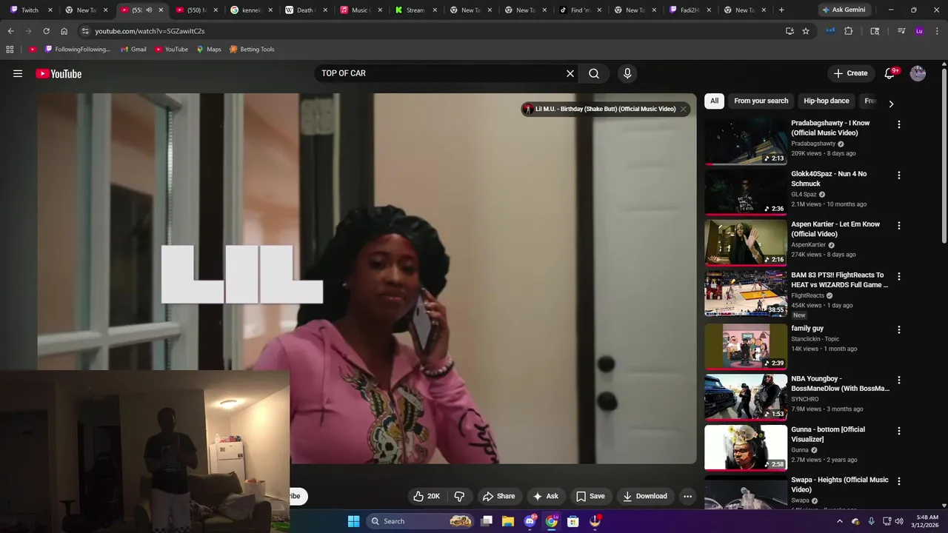Screen dimensions: 948x533
Task: Open more actions ellipsis under video
Action: pos(687,496)
